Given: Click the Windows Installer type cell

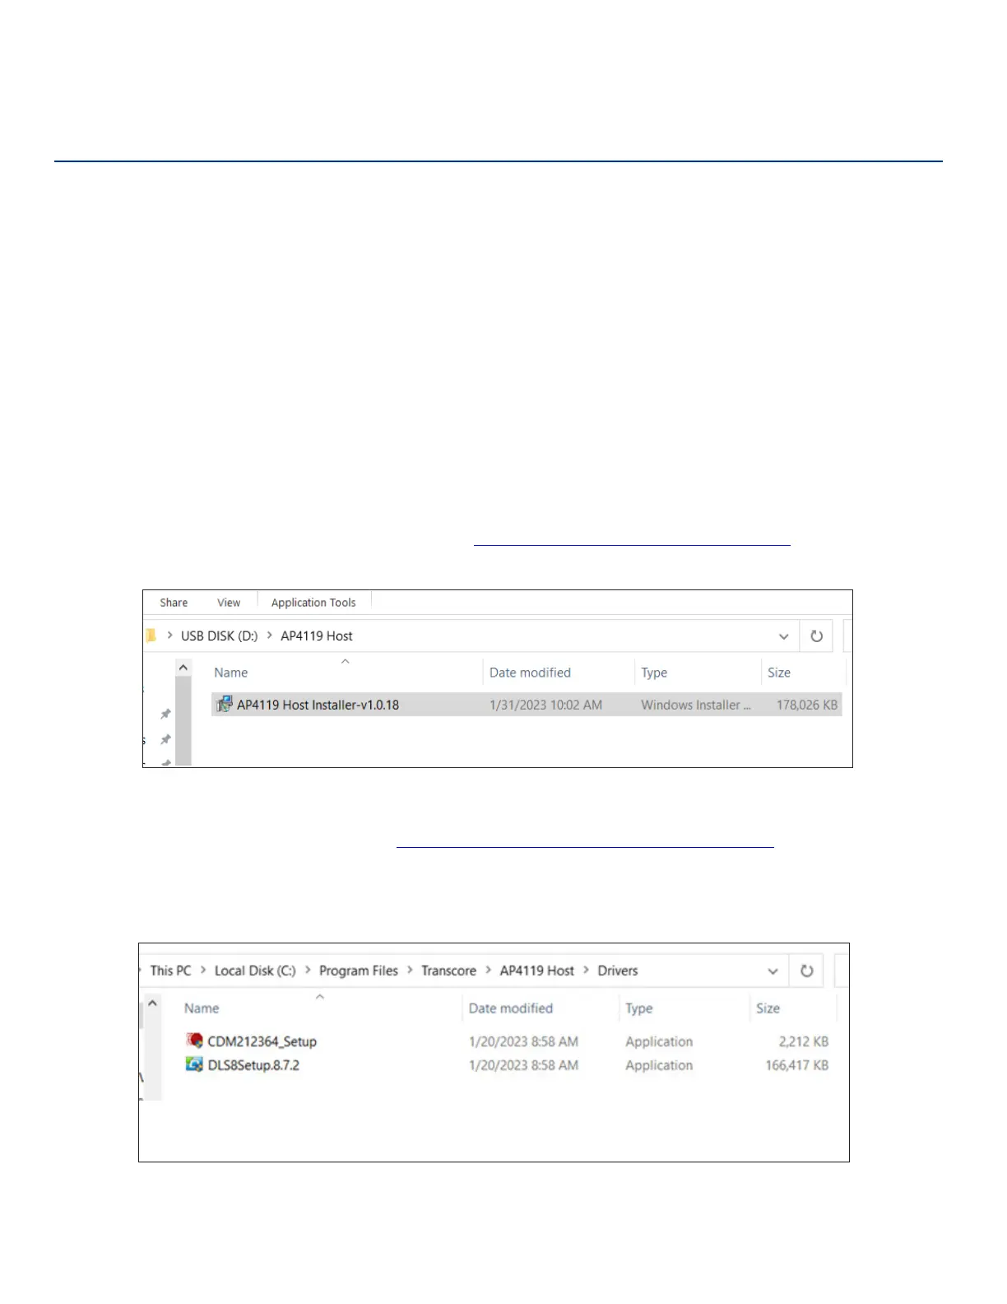Looking at the screenshot, I should pos(696,705).
